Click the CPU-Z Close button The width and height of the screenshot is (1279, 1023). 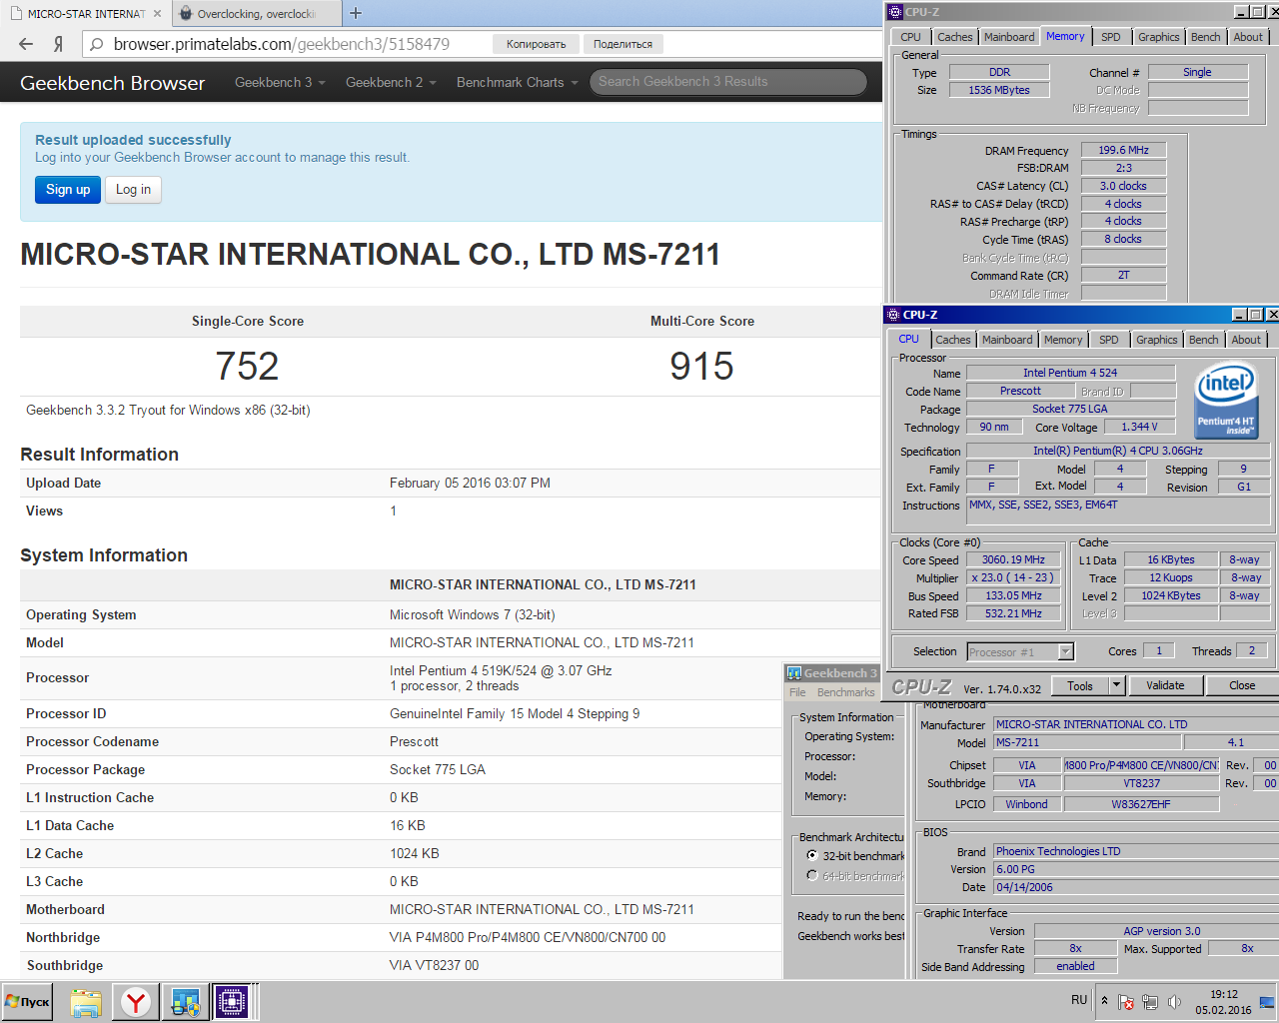(x=1242, y=685)
